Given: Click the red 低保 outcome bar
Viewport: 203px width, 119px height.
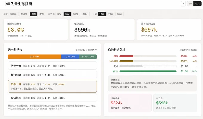Looking at the screenshot, I should coord(126,56).
